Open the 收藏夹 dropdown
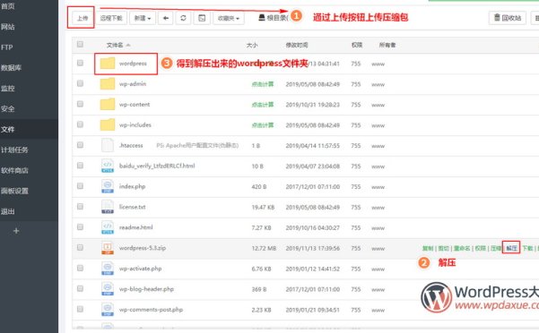 (229, 18)
